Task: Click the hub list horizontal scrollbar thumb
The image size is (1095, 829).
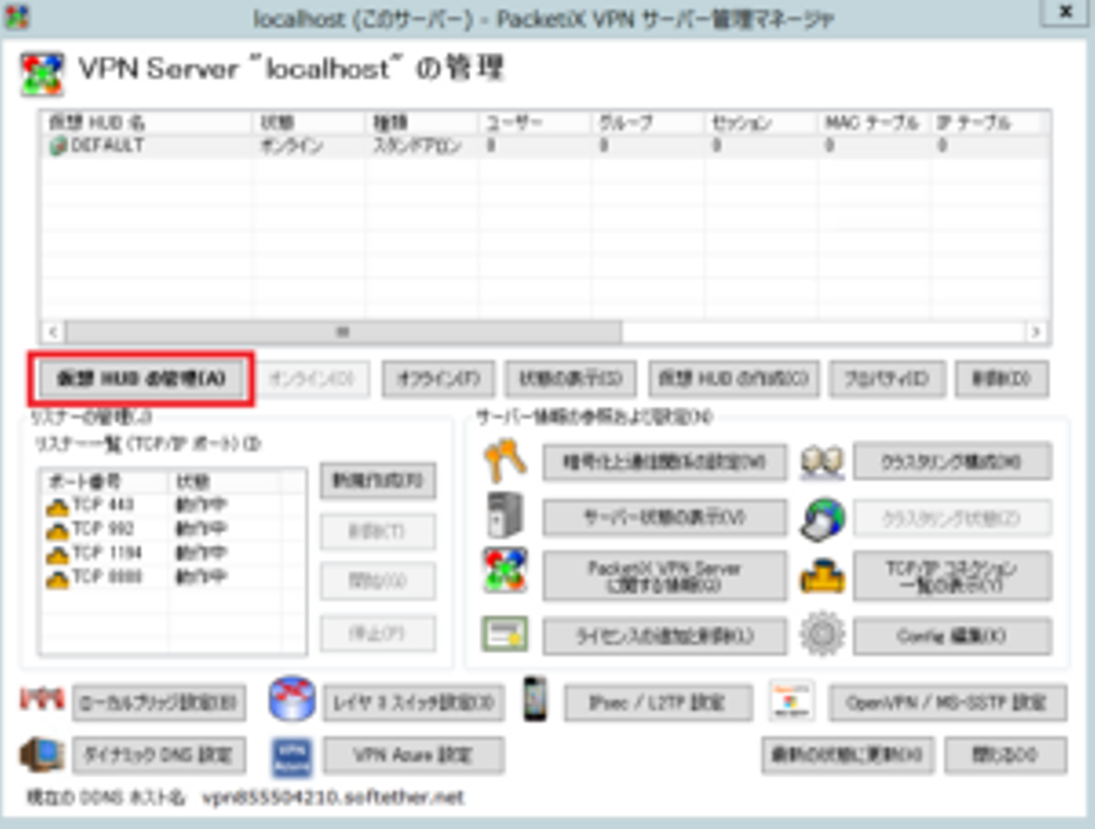Action: [344, 332]
